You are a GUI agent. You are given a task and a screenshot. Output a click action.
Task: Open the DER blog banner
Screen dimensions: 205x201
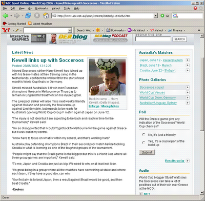[69, 39]
